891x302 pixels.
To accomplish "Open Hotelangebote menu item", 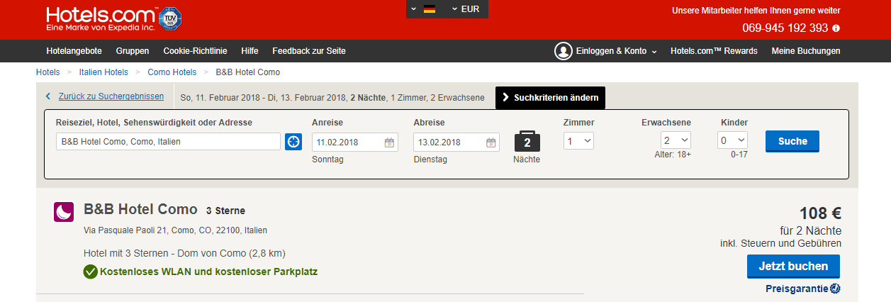I will (x=74, y=51).
